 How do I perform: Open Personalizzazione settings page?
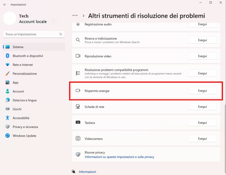pyautogui.click(x=24, y=74)
